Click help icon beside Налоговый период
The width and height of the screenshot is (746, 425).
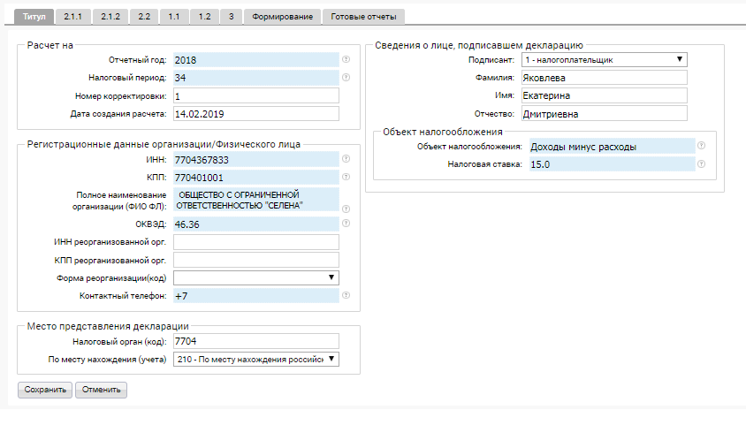coord(346,78)
